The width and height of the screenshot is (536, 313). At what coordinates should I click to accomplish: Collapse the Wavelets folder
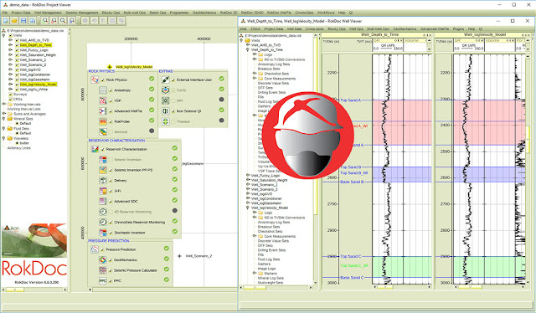click(3, 138)
